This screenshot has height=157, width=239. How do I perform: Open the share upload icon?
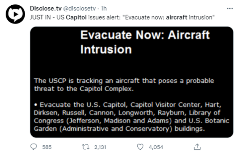pos(197,147)
